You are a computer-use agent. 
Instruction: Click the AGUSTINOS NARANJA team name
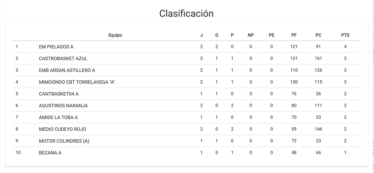[x=63, y=106]
